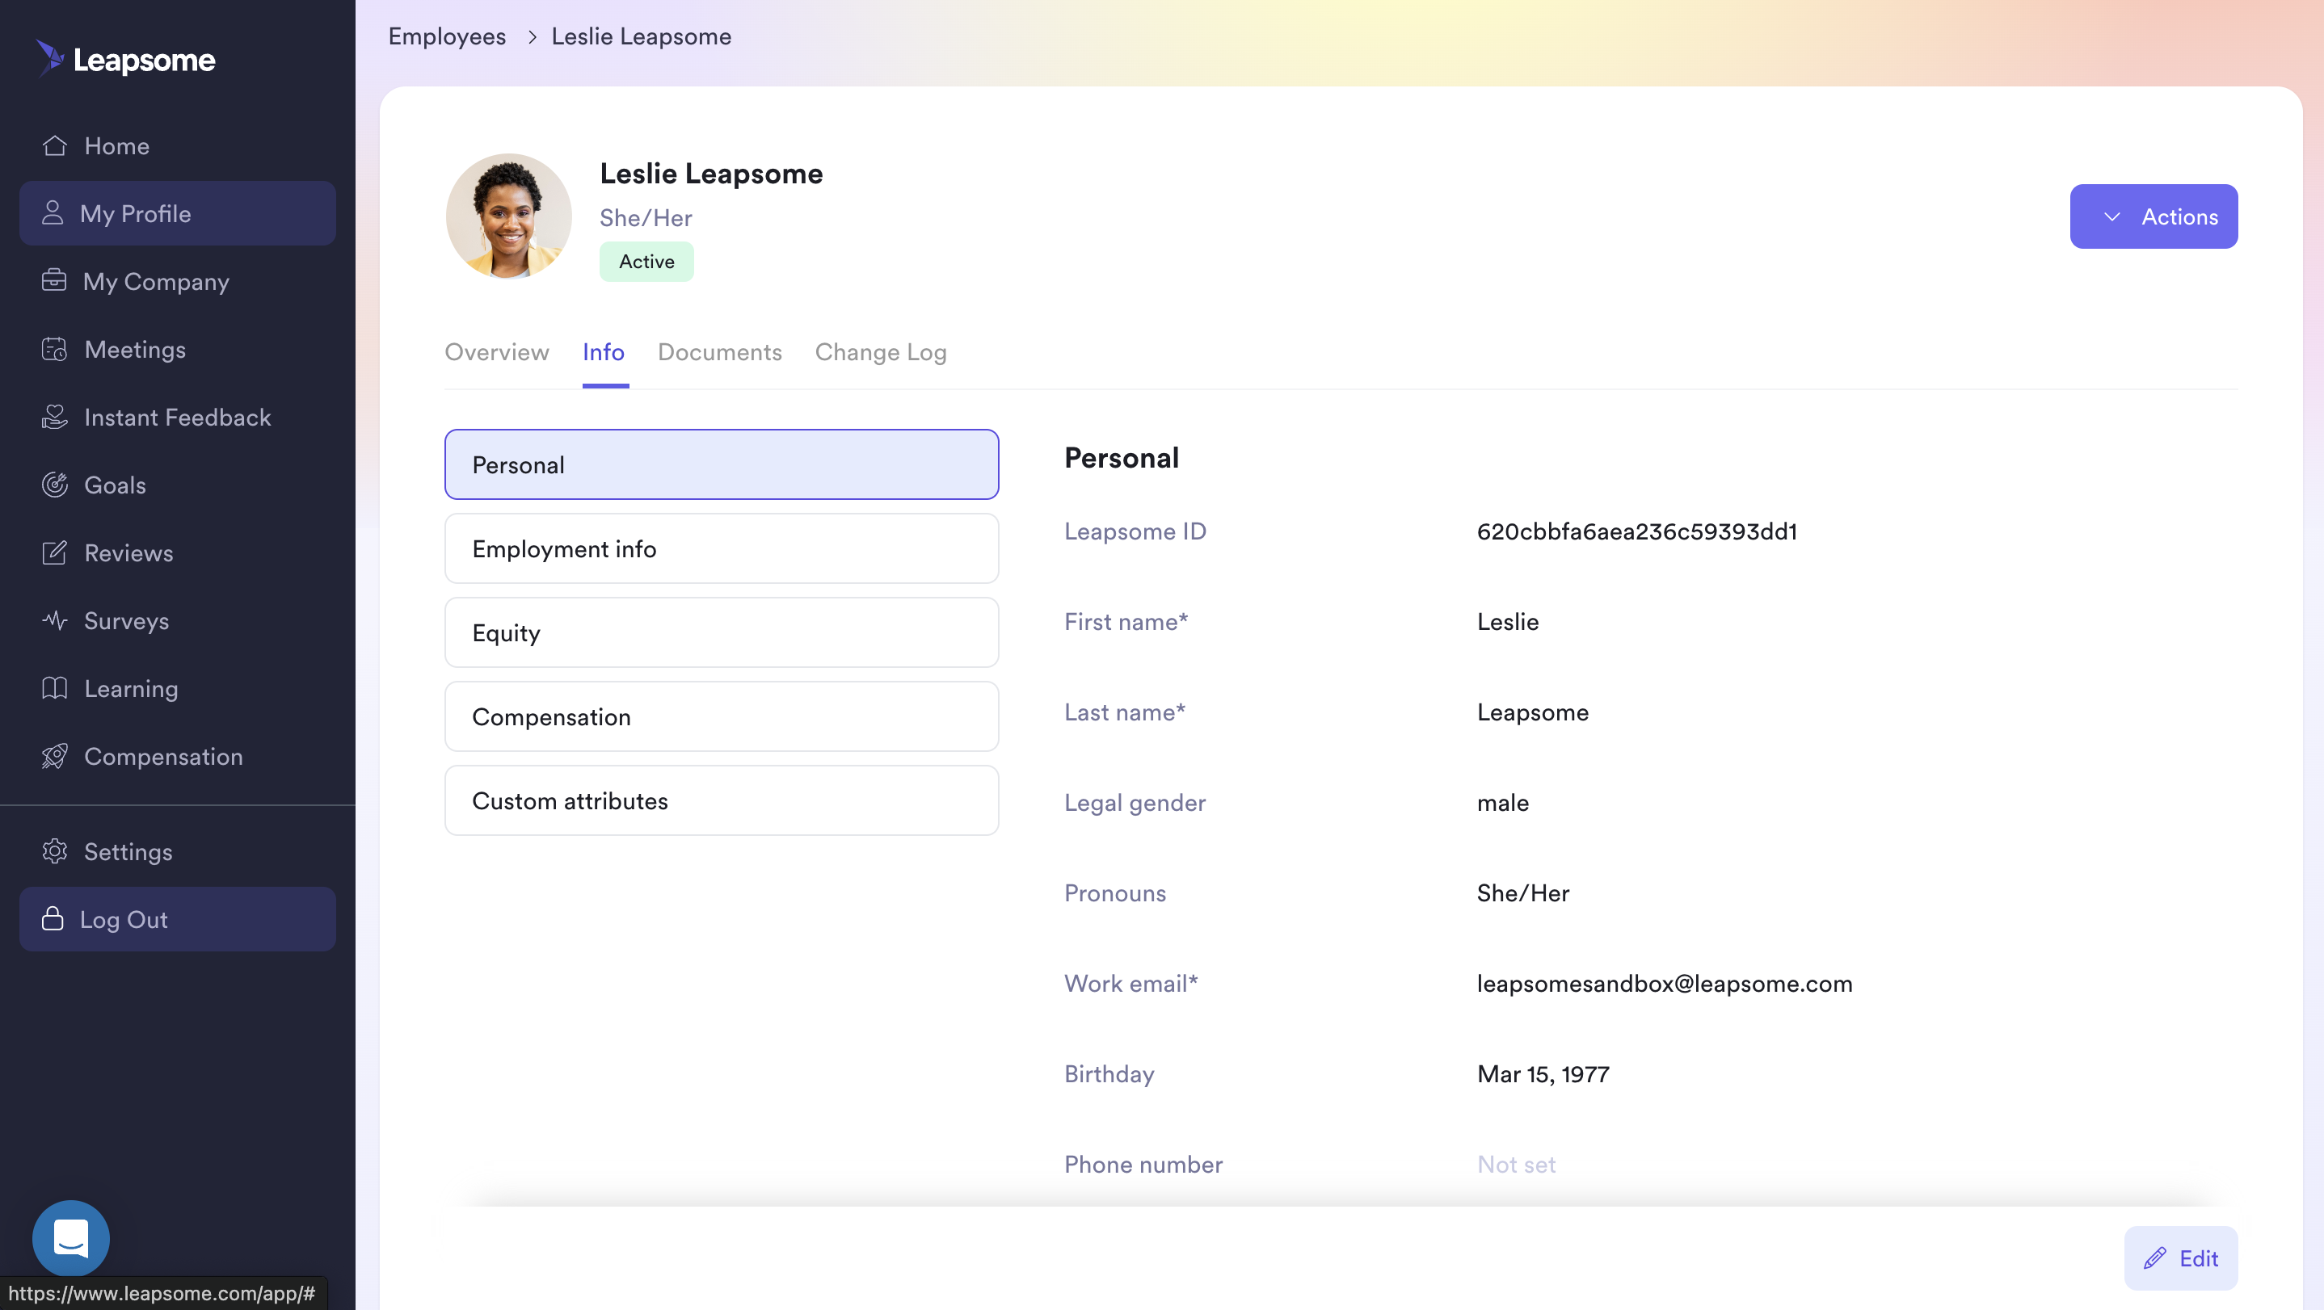Screen dimensions: 2324x1310
Task: Click the Employees breadcrumb link
Action: (447, 36)
